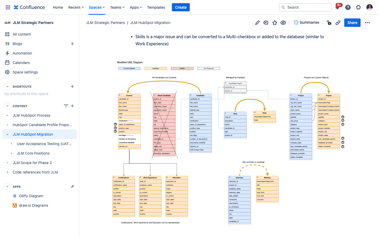
Task: Copy the page link using the link icon
Action: coord(338,23)
